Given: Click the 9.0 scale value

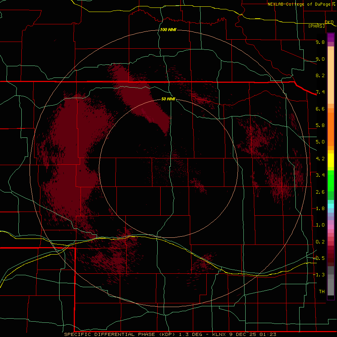Looking at the screenshot, I should coord(320,59).
